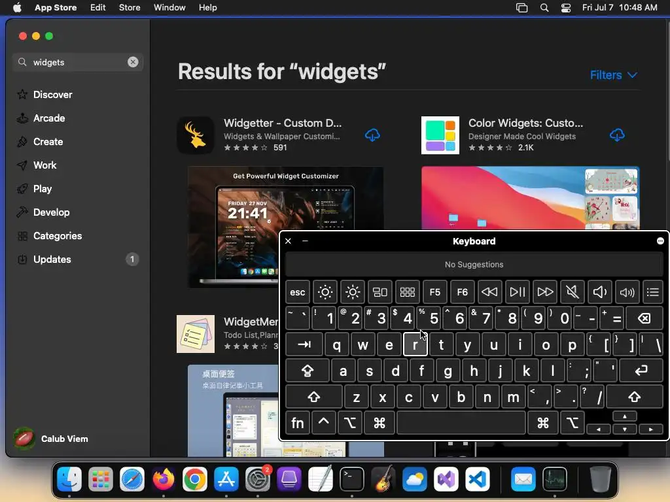This screenshot has height=502, width=670.
Task: Open the Edit menu in menu bar
Action: (x=98, y=7)
